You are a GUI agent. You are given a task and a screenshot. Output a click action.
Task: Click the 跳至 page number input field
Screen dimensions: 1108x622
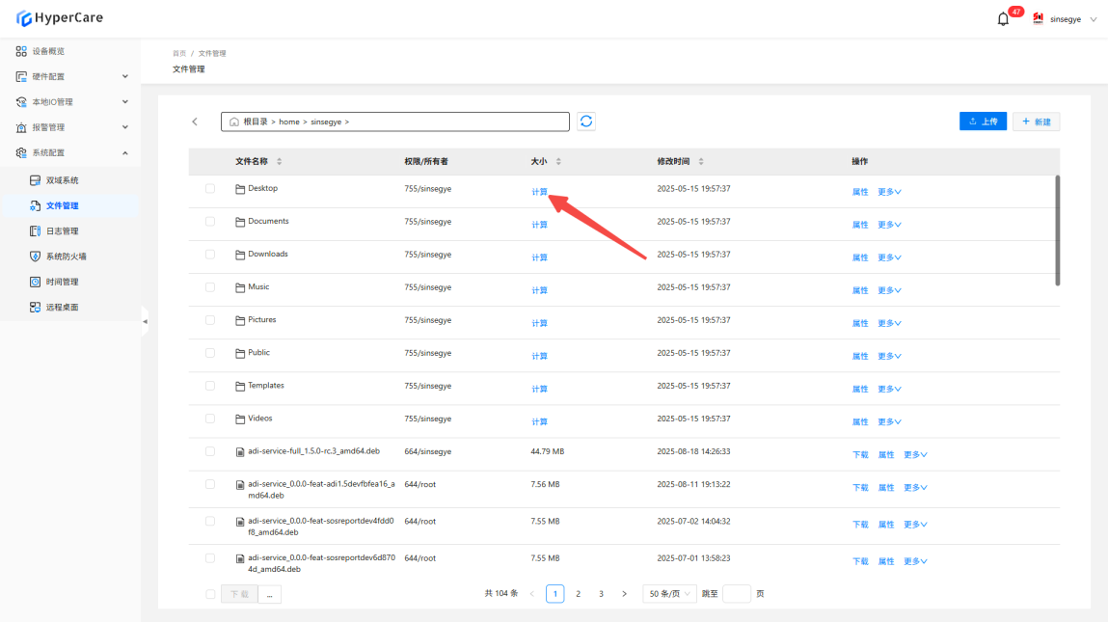[x=736, y=594]
